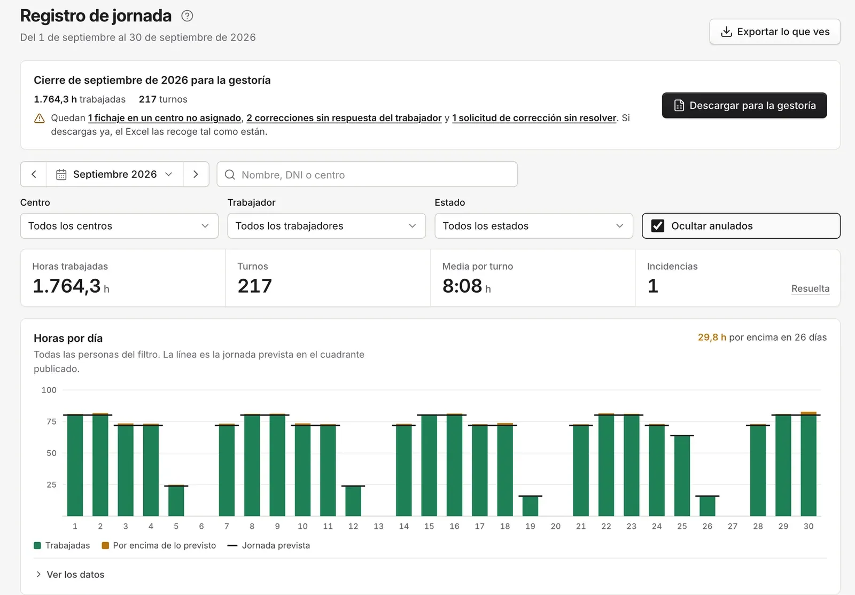Click the next month arrow
Image resolution: width=855 pixels, height=595 pixels.
[196, 174]
